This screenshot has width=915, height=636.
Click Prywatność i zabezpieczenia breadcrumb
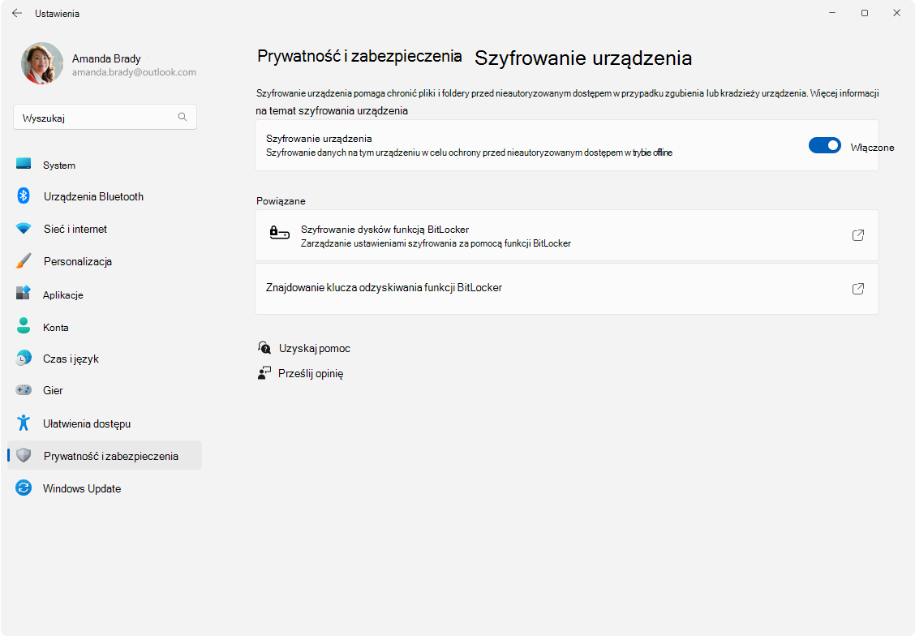coord(359,57)
